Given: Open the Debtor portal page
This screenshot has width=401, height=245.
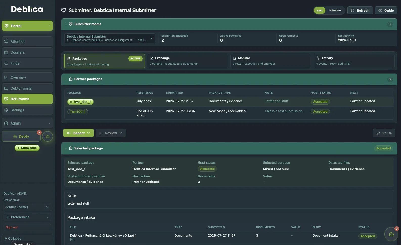Looking at the screenshot, I should 27,88.
